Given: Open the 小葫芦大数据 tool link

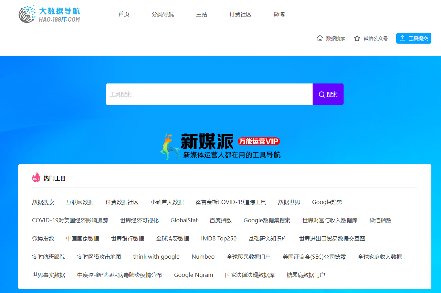Looking at the screenshot, I should pos(167,202).
